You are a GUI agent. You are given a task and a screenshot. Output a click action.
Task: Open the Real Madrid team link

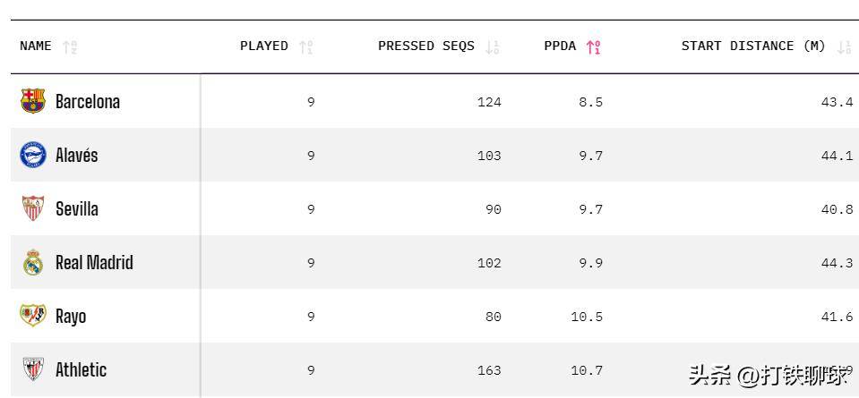pyautogui.click(x=94, y=262)
